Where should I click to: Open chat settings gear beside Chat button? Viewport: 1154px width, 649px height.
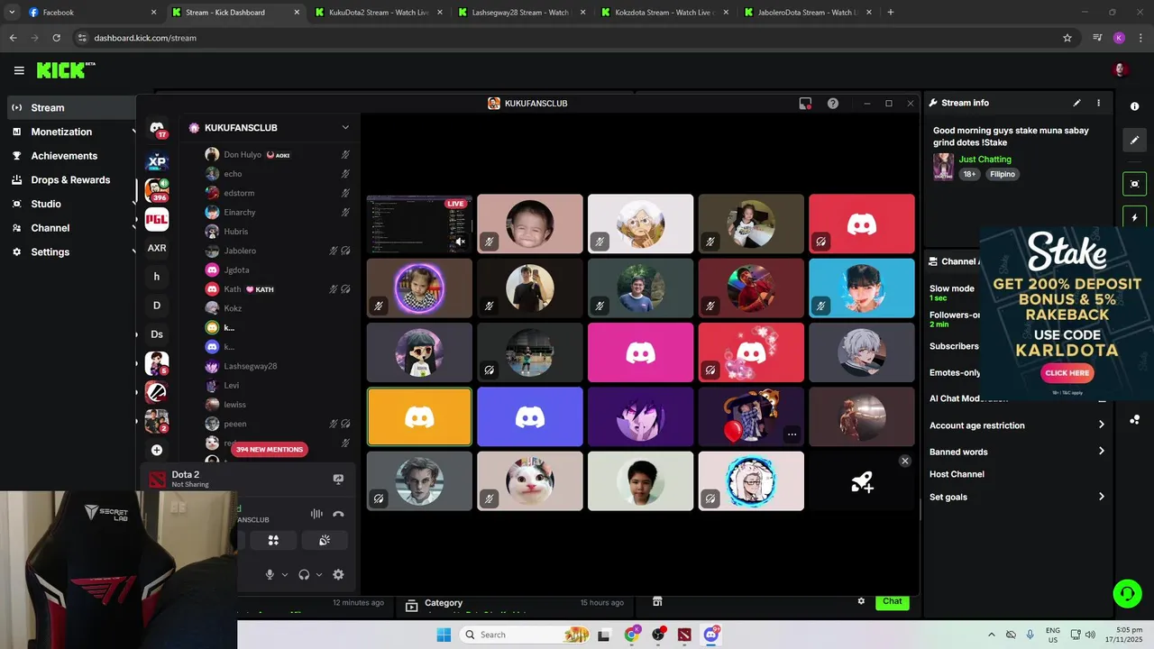click(x=861, y=601)
